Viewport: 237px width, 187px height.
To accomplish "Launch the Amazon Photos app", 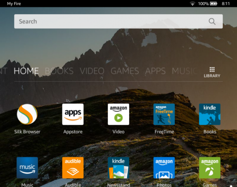I will tap(164, 167).
